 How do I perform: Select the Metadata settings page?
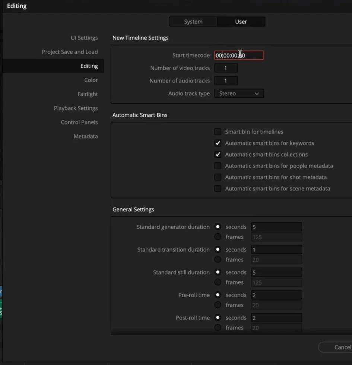(x=86, y=136)
